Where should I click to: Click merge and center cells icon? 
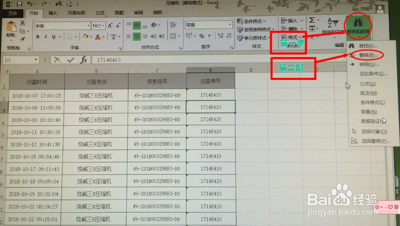(173, 36)
